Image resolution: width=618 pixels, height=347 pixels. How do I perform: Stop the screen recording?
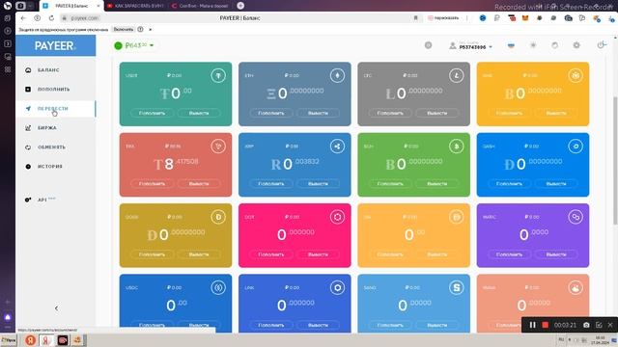coord(545,325)
